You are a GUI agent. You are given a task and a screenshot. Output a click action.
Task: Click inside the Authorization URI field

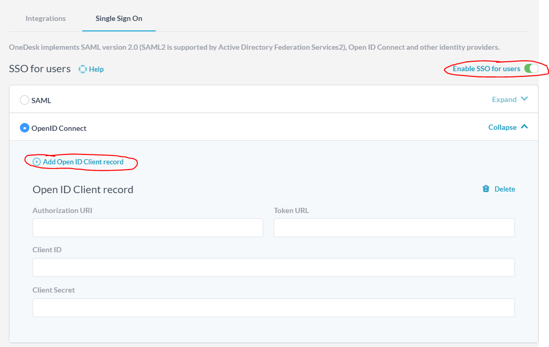pyautogui.click(x=147, y=227)
